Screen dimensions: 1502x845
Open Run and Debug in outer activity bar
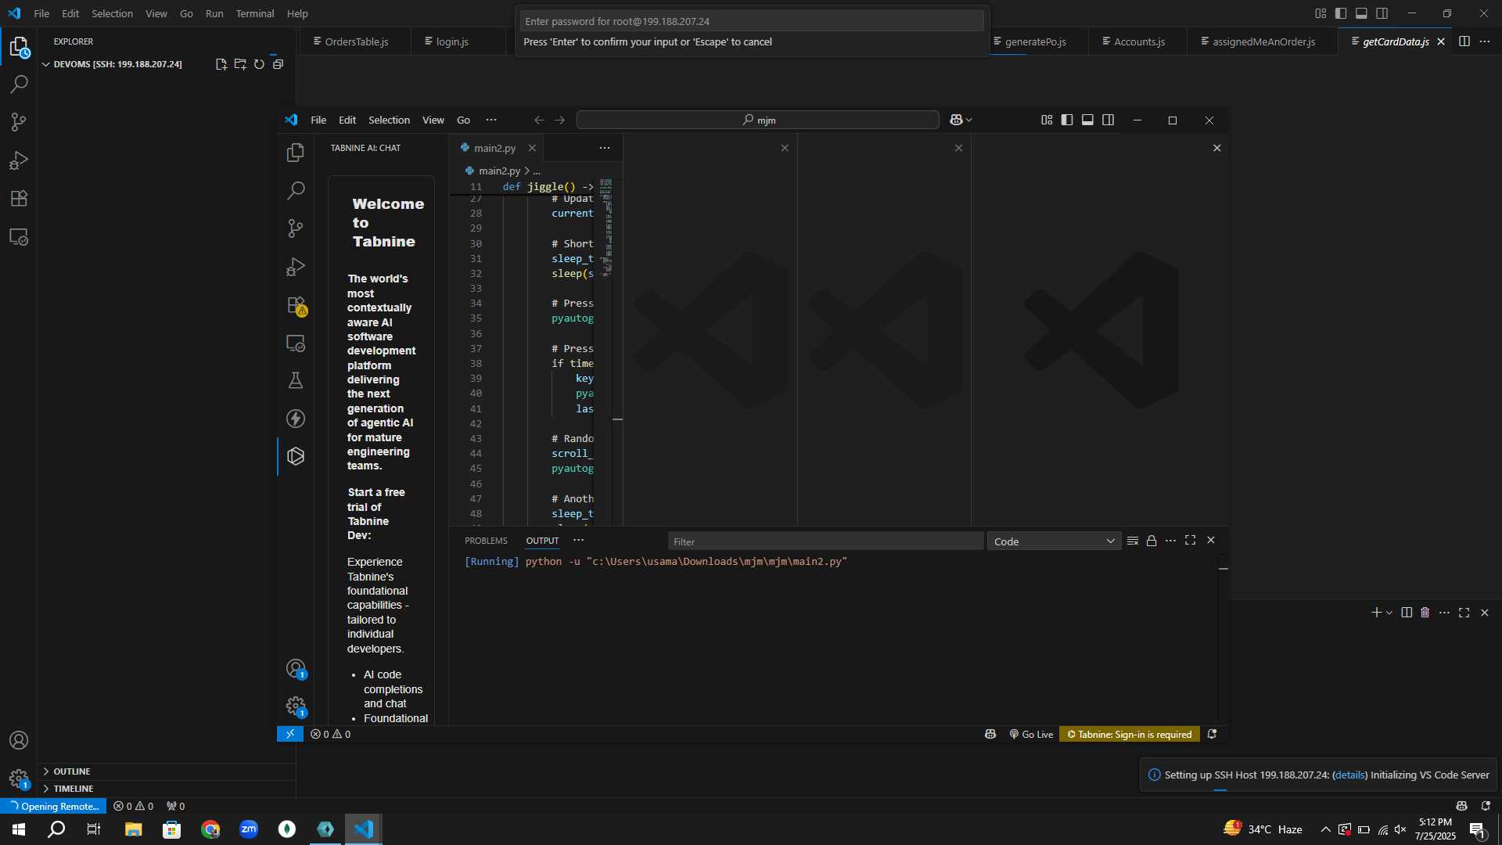click(x=19, y=160)
